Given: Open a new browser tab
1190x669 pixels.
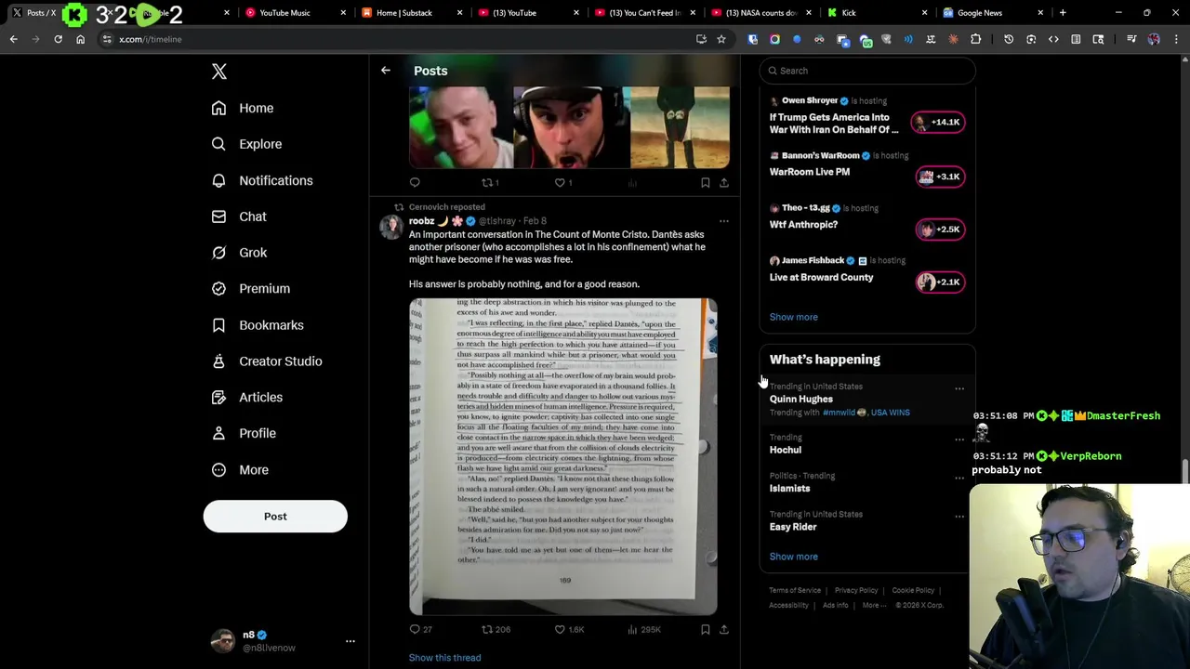Looking at the screenshot, I should (x=1063, y=13).
